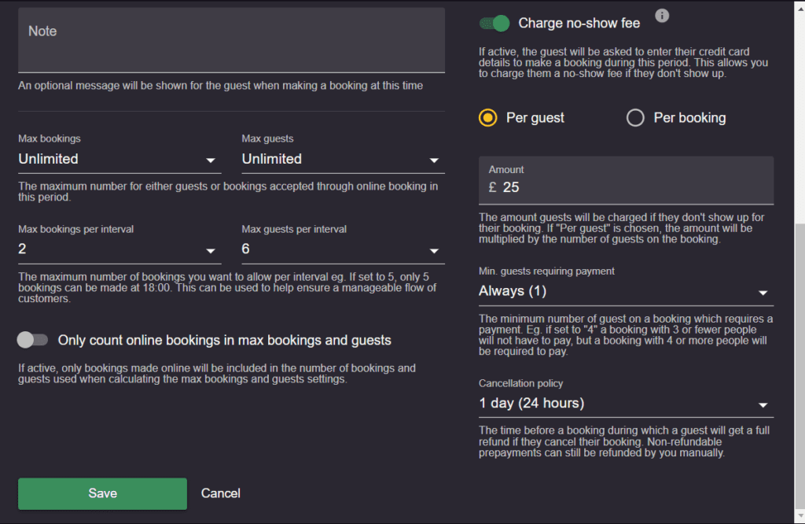Expand Max bookings per interval dropdown
805x524 pixels.
119,249
